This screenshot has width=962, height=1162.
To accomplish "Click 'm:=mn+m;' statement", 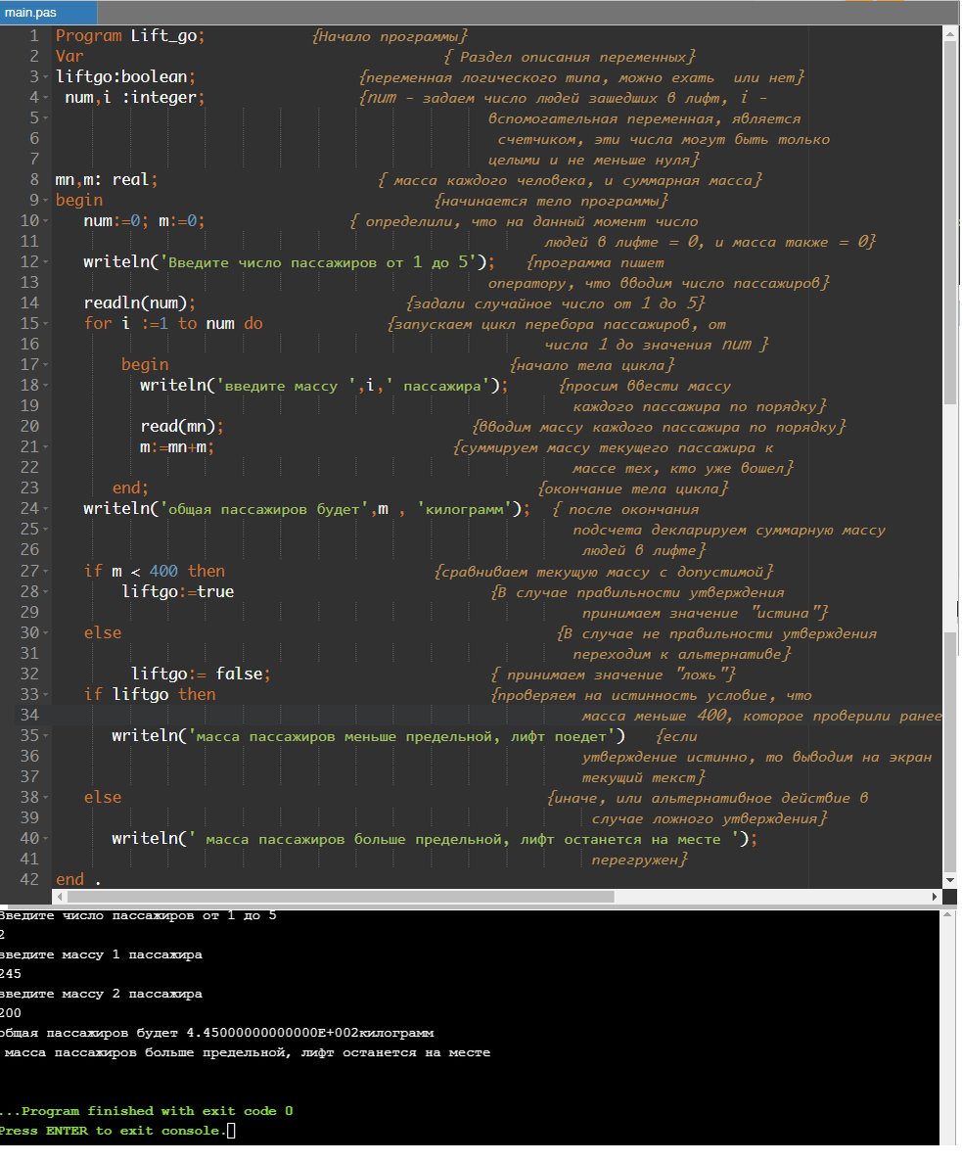I will [178, 447].
